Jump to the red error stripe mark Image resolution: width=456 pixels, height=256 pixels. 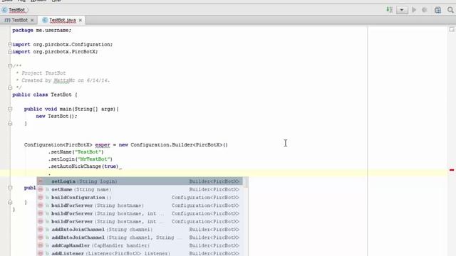coord(452,170)
